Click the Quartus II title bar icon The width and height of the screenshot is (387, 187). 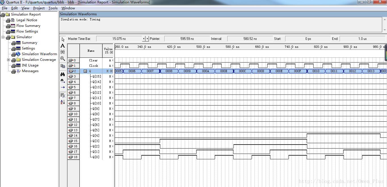pyautogui.click(x=2, y=2)
